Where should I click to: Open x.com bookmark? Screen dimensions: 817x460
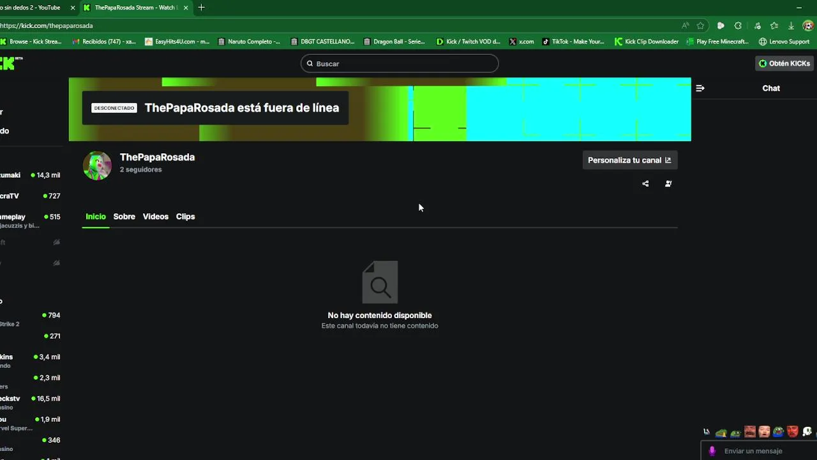point(521,42)
